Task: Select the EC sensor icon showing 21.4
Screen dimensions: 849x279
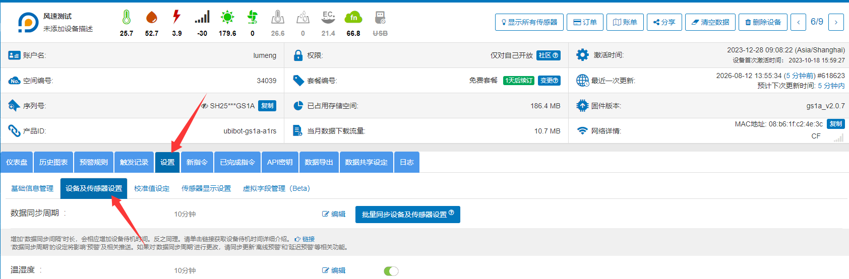Action: [x=328, y=18]
